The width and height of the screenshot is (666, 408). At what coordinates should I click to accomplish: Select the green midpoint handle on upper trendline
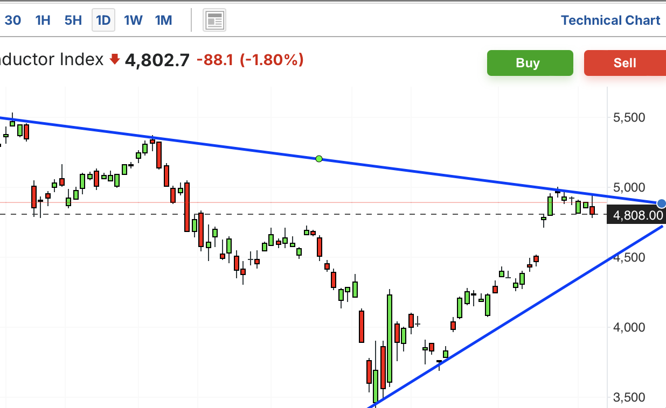(x=319, y=159)
